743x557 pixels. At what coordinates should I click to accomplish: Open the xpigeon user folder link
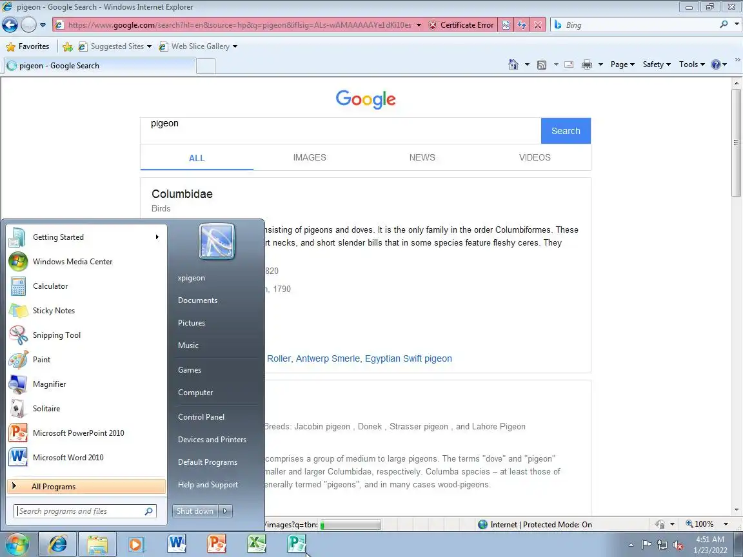coord(192,278)
